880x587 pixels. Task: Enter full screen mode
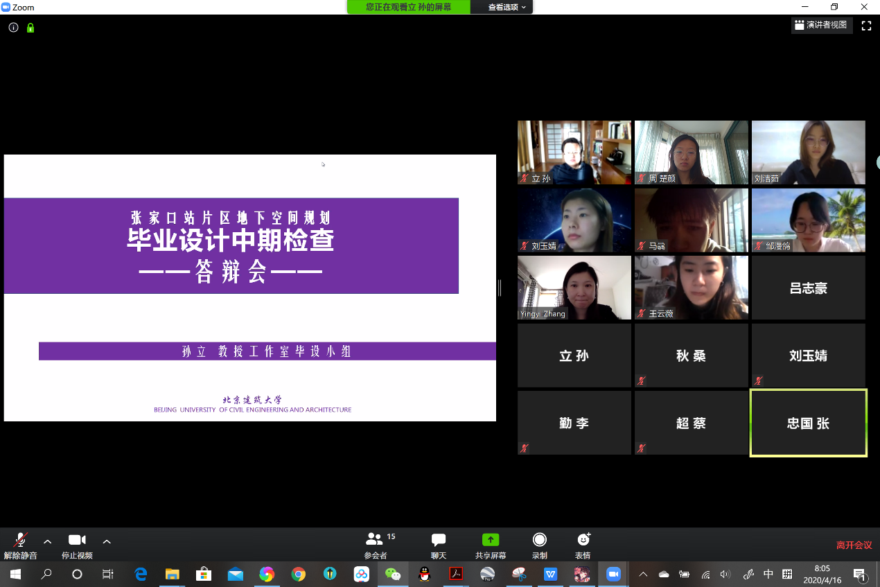pyautogui.click(x=866, y=26)
